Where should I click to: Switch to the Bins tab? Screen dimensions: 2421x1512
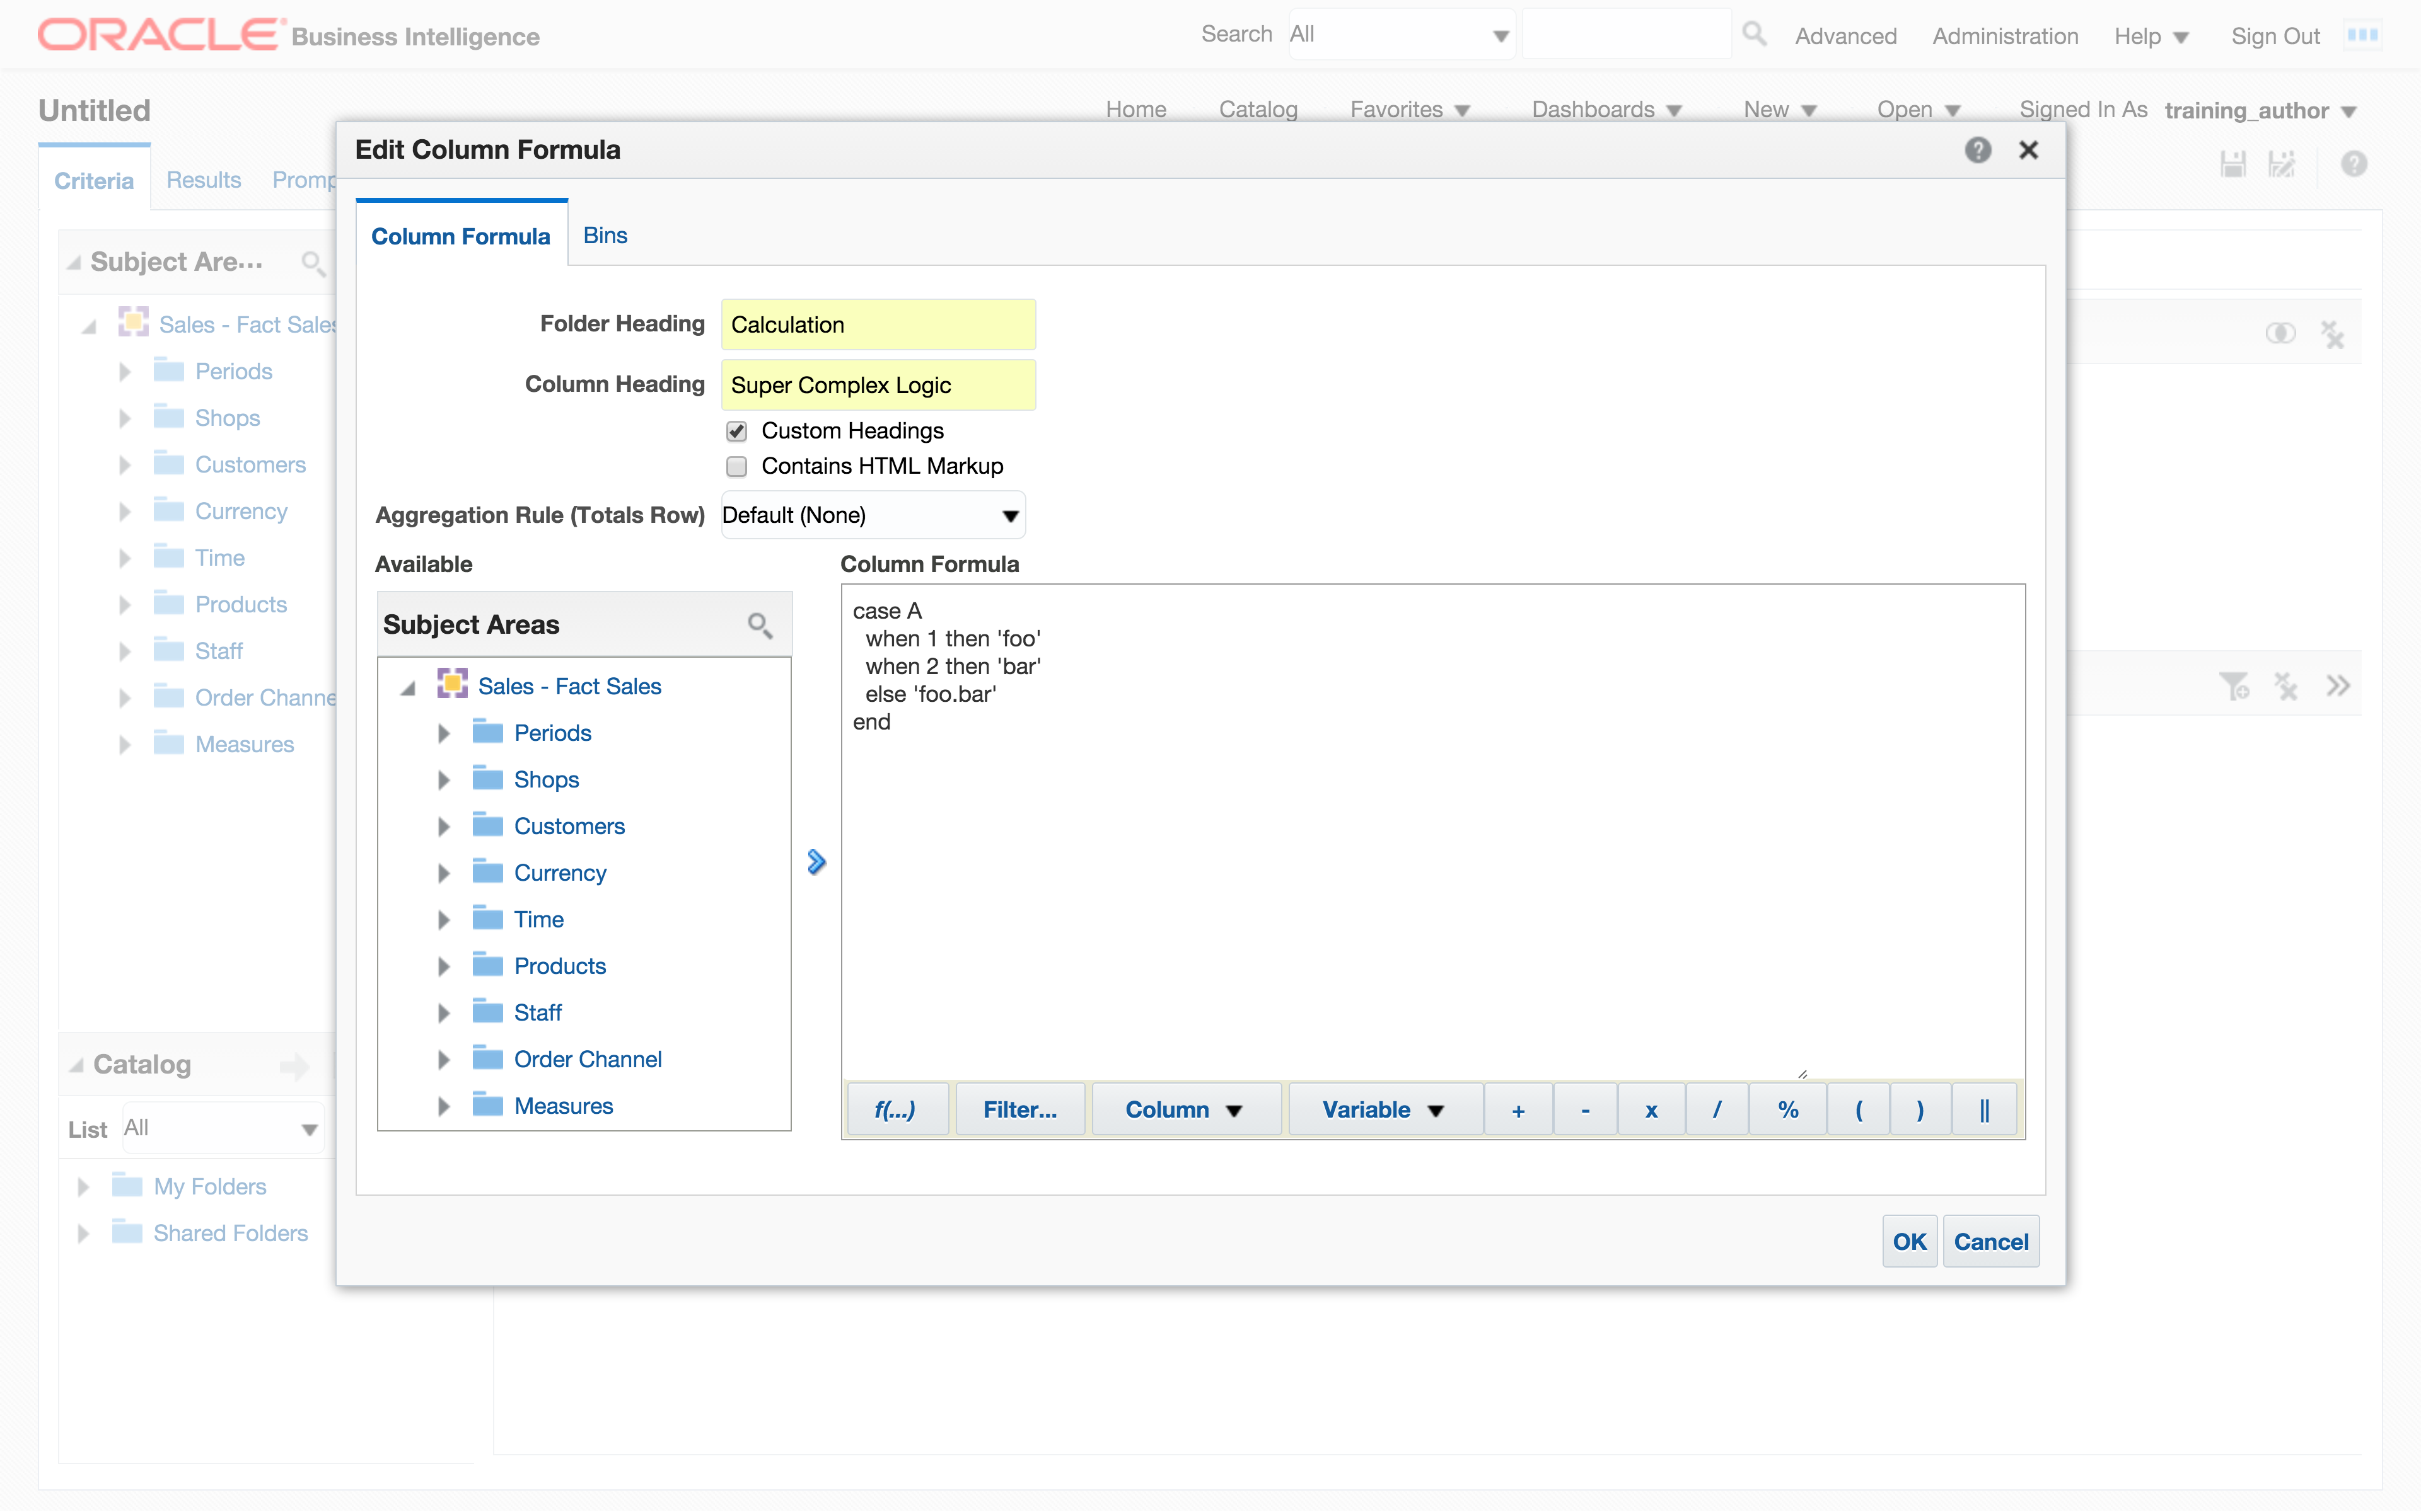[x=605, y=236]
